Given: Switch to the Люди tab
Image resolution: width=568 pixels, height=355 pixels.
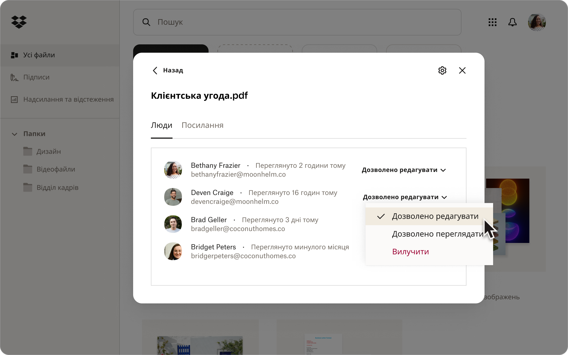Looking at the screenshot, I should 162,125.
